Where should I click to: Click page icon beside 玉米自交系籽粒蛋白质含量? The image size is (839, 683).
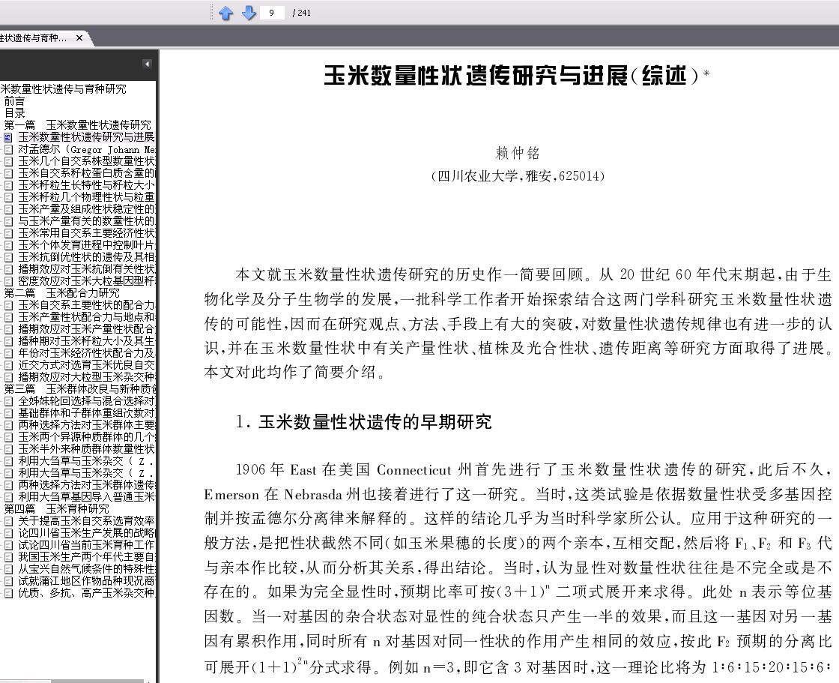pos(8,174)
